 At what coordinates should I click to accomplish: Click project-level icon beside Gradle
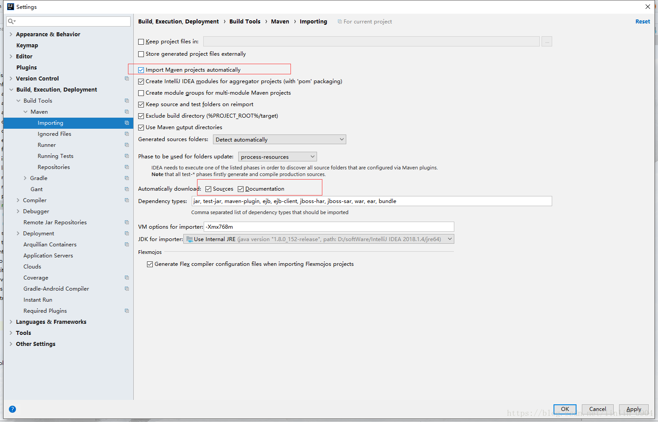tap(127, 178)
